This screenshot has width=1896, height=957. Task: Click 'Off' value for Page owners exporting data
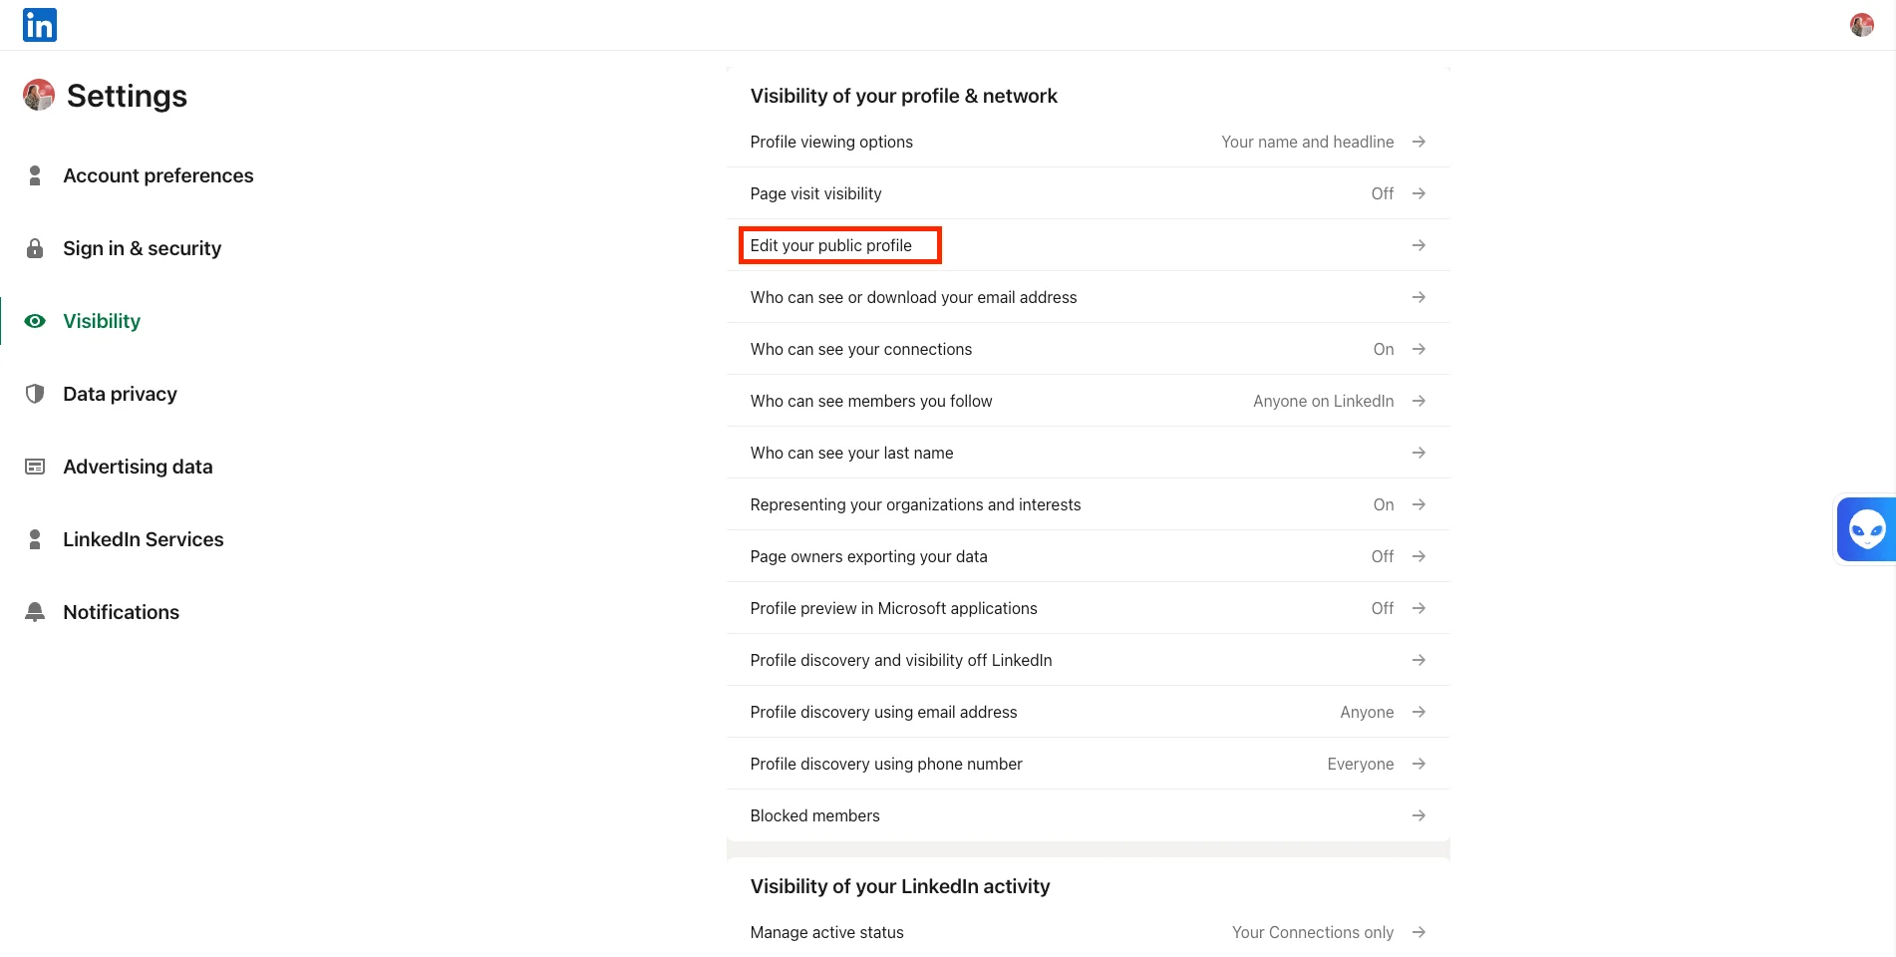click(x=1383, y=556)
